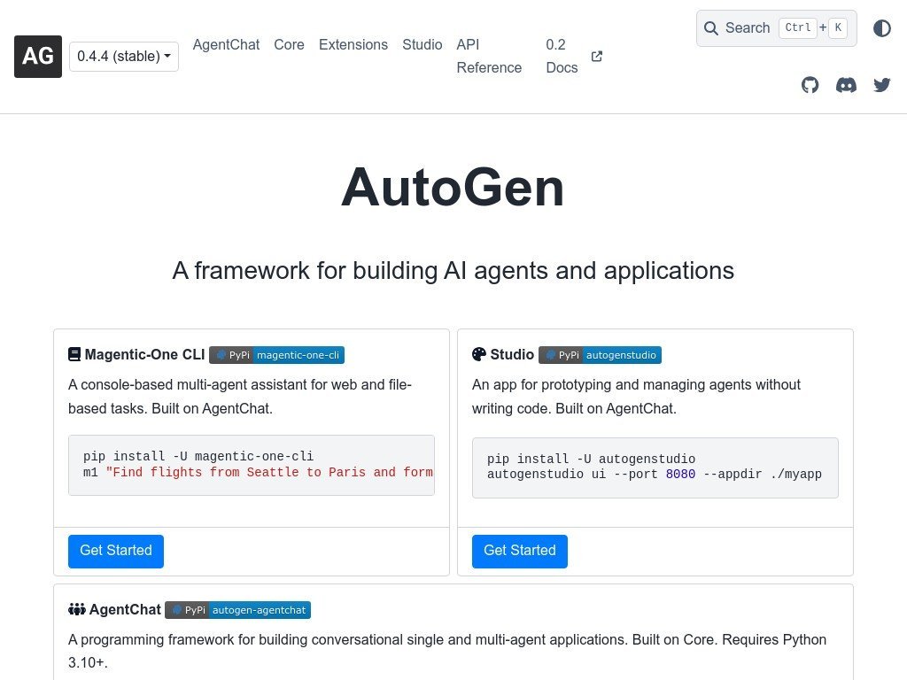Click the "A framework for building AI agents" subtitle
907x680 pixels.
click(x=453, y=271)
